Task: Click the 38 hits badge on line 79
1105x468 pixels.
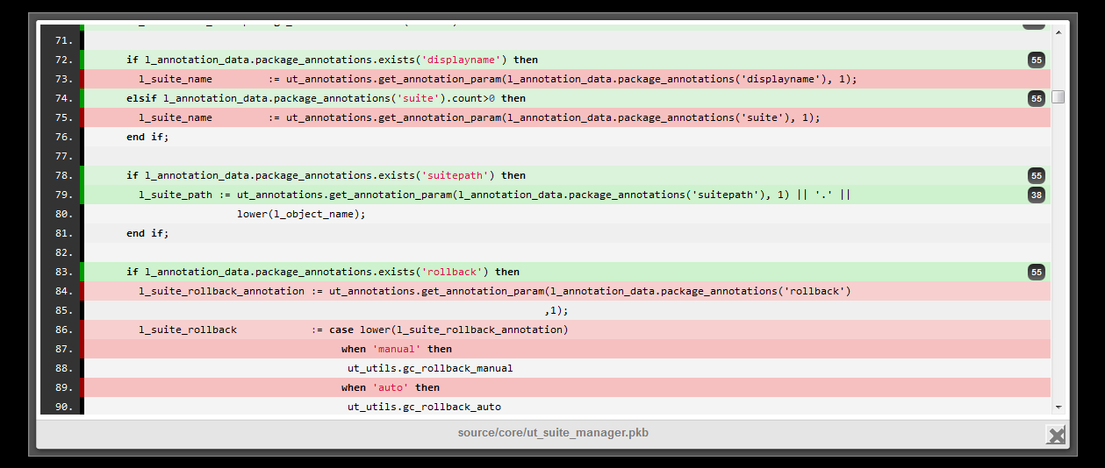Action: (x=1037, y=195)
